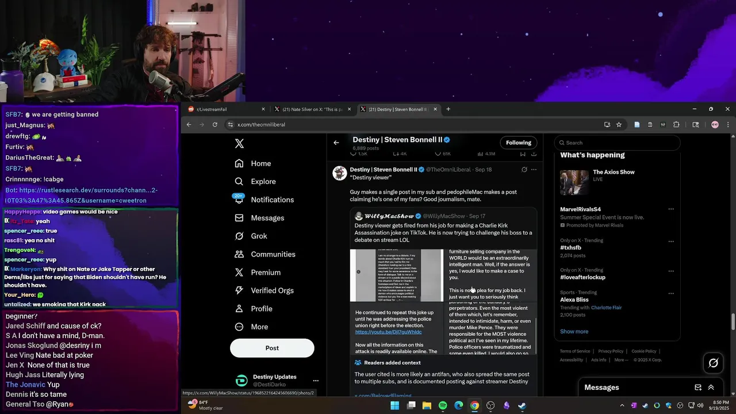The image size is (736, 414).
Task: Switch to Nate Silver on X tab
Action: (x=312, y=109)
